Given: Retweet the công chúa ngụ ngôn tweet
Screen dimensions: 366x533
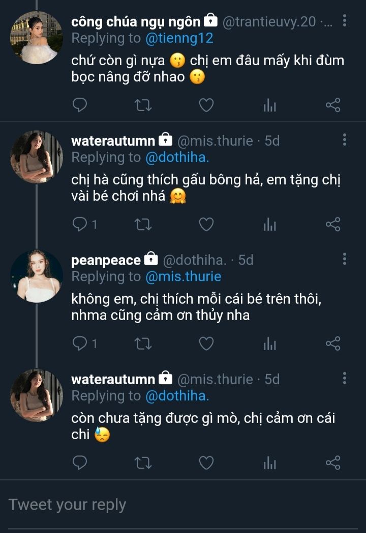Looking at the screenshot, I should [x=142, y=105].
